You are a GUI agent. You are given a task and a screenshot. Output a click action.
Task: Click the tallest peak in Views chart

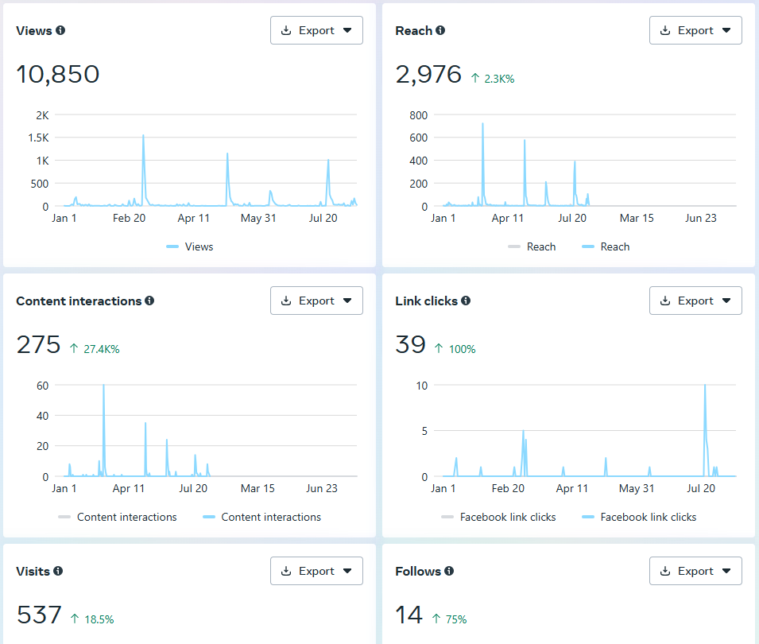(x=143, y=136)
